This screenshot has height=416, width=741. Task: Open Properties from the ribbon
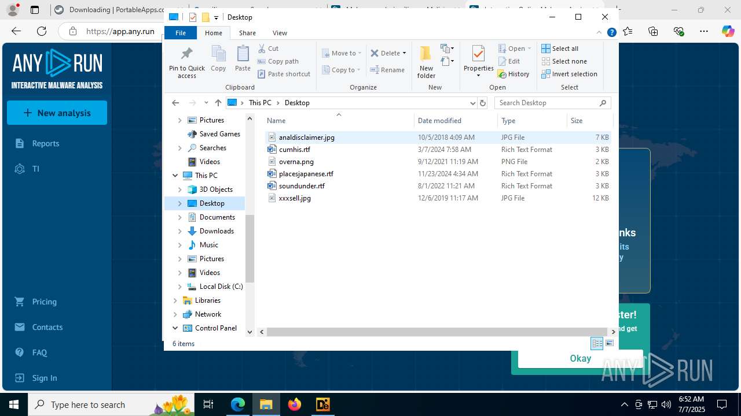tap(478, 61)
